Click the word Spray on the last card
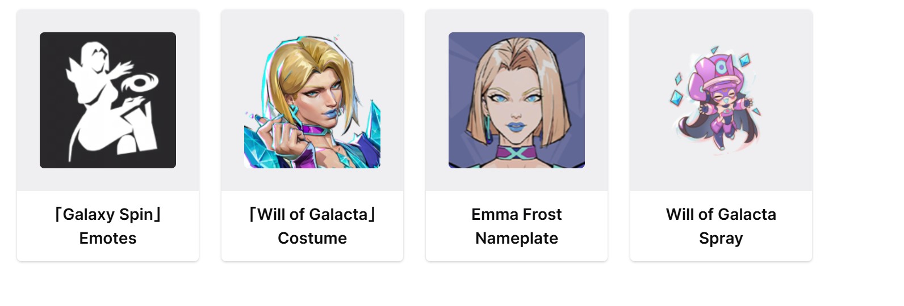904x306 pixels. 721,238
